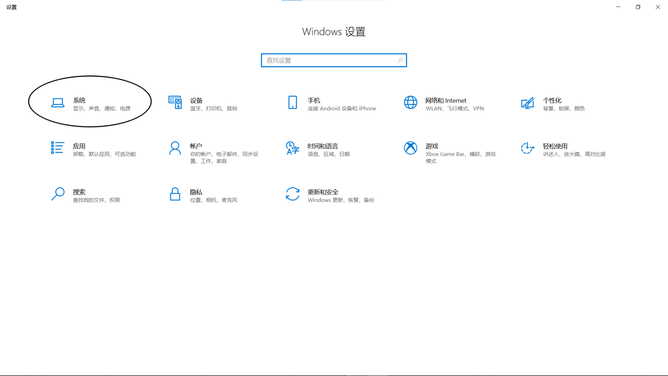This screenshot has width=668, height=376.
Task: Click the 帐户 heading
Action: click(x=196, y=146)
